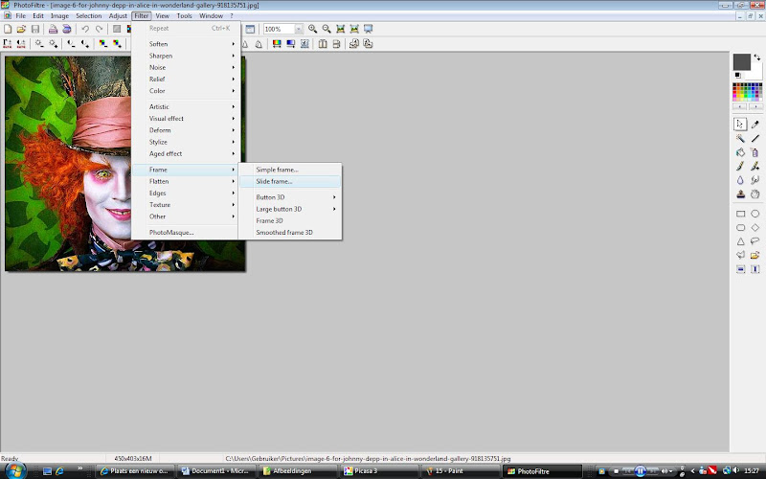
Task: Click the Print icon in toolbar
Action: 53,30
